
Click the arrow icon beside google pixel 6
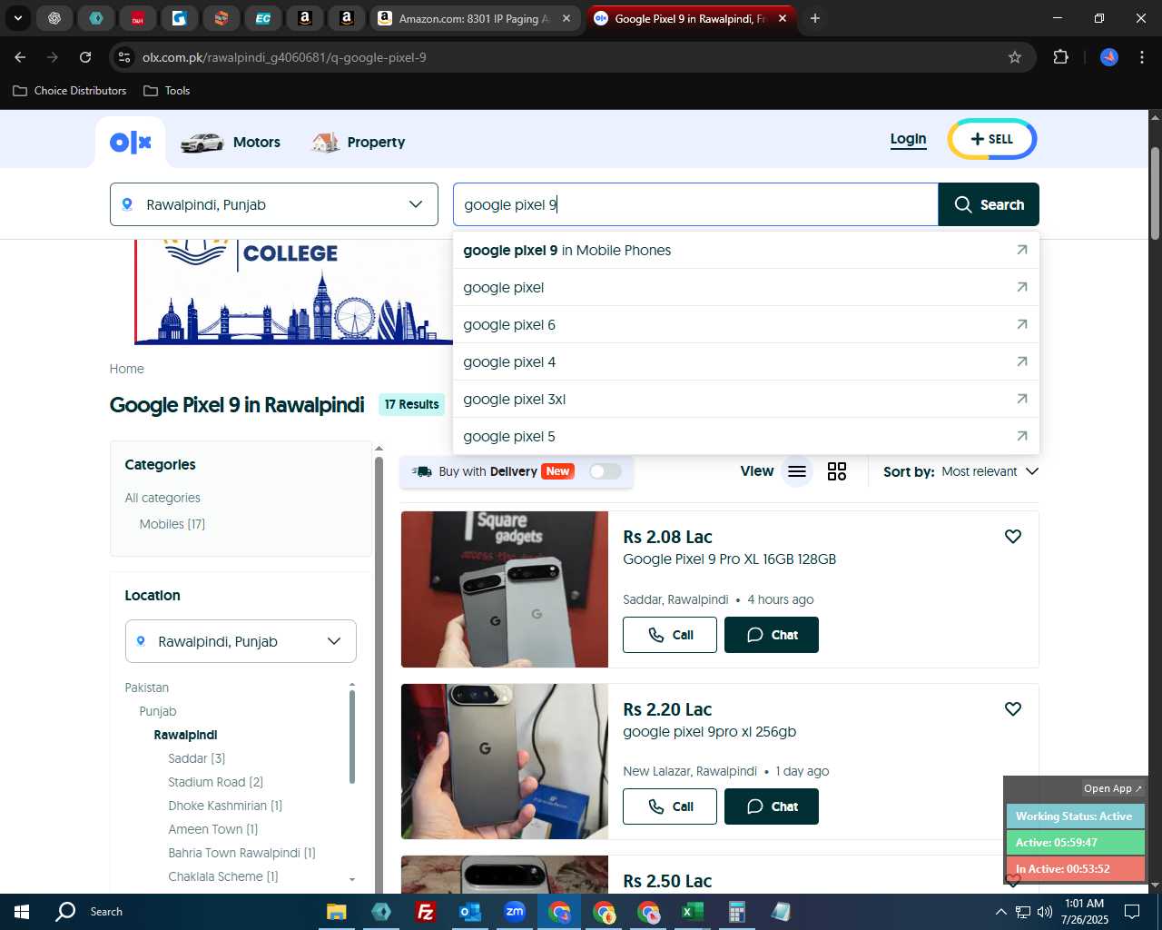[x=1021, y=324]
